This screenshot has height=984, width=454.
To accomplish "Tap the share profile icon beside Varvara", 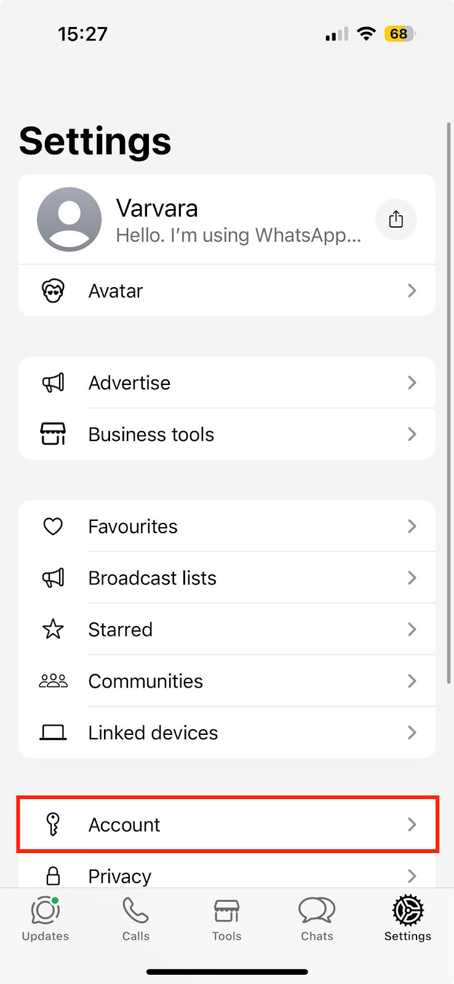I will [x=396, y=220].
